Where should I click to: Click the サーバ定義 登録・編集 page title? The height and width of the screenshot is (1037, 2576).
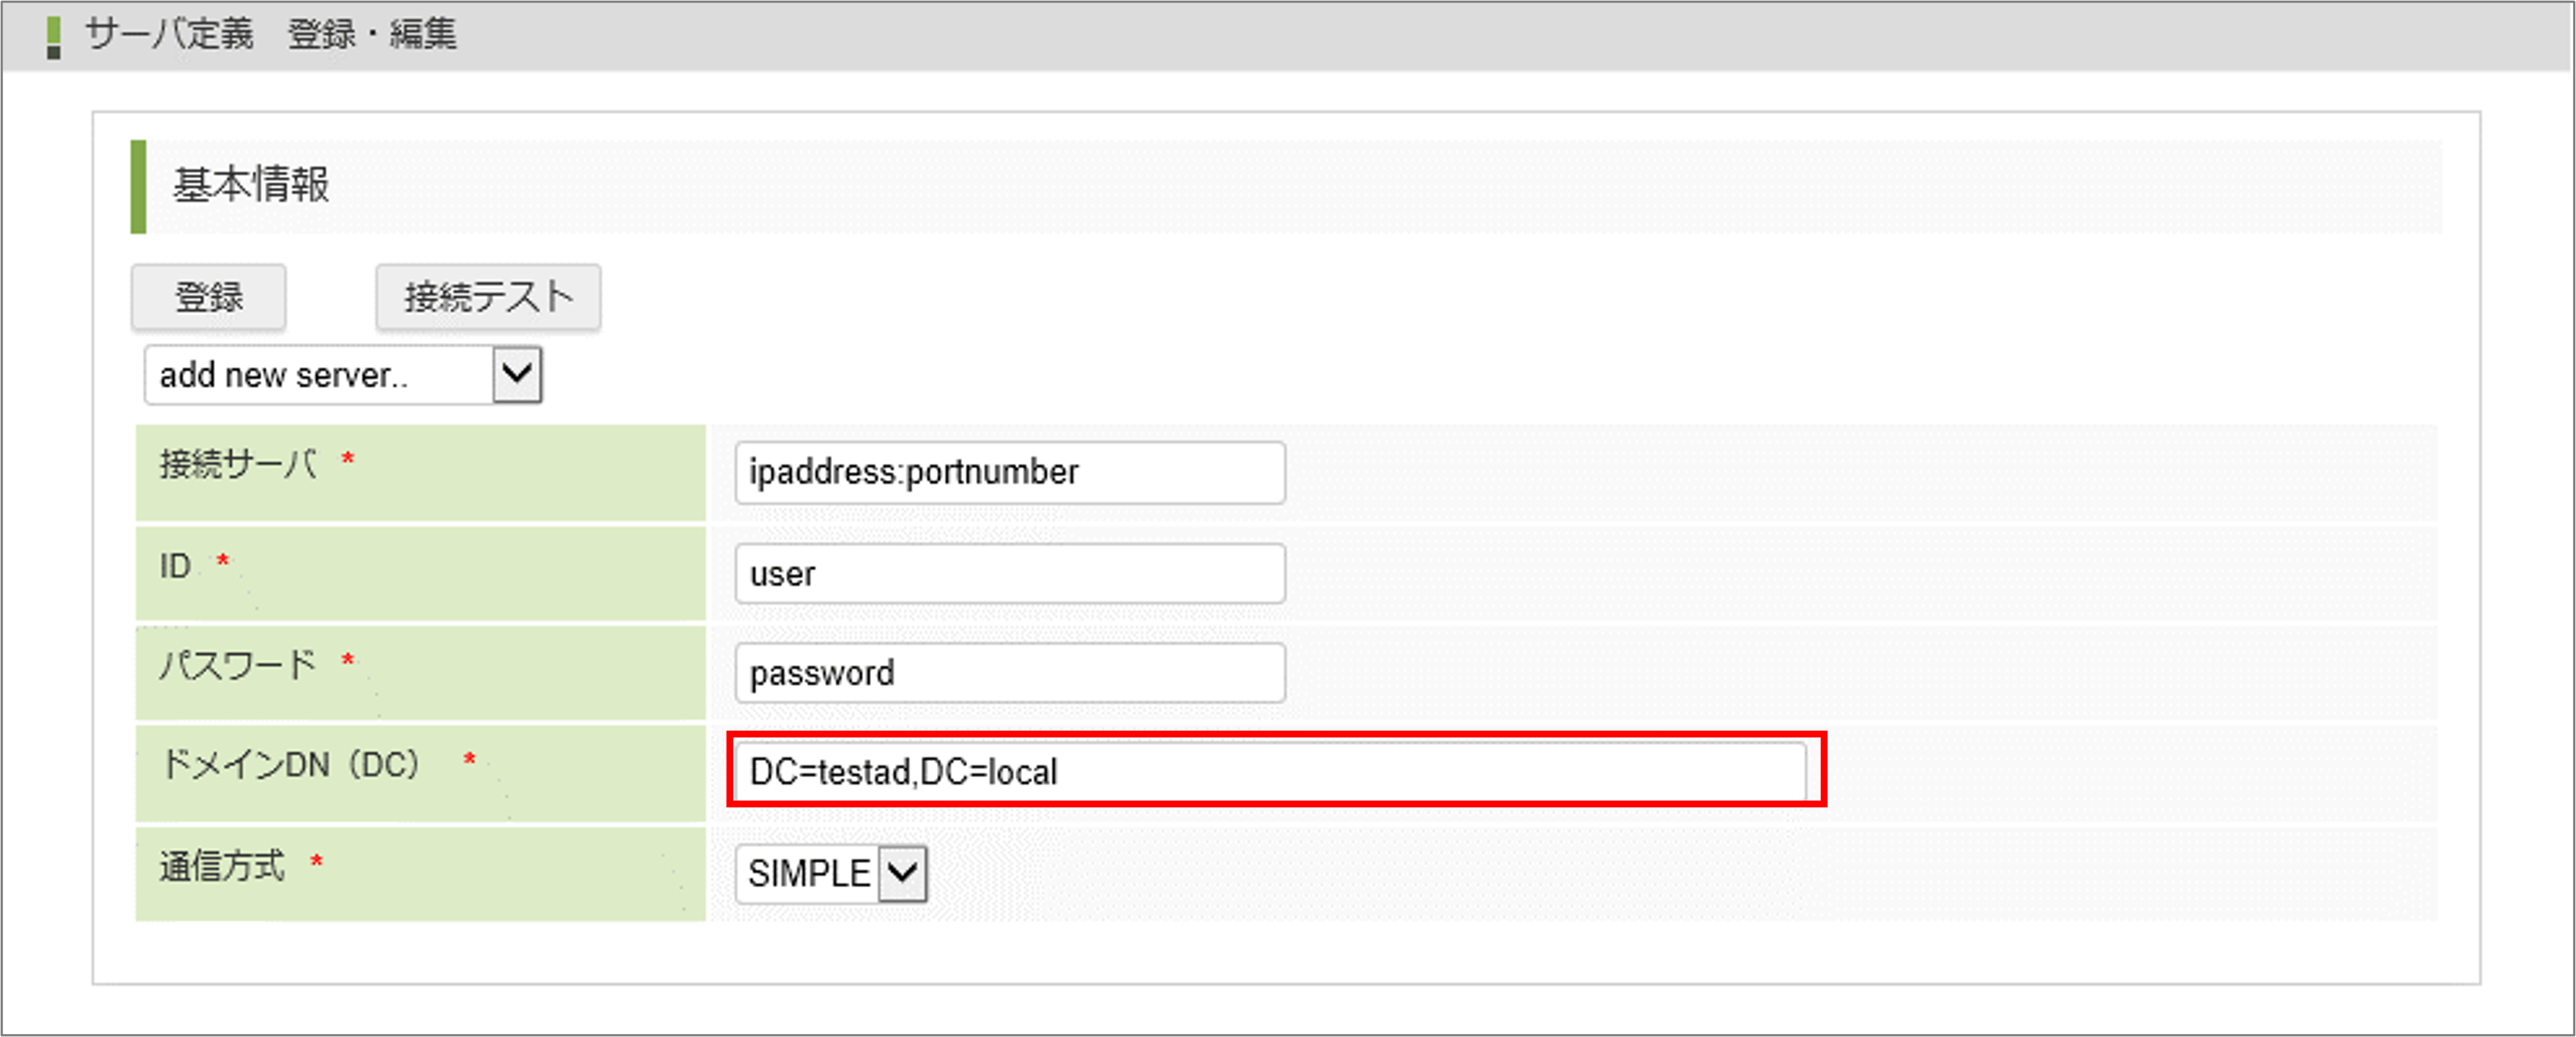270,35
